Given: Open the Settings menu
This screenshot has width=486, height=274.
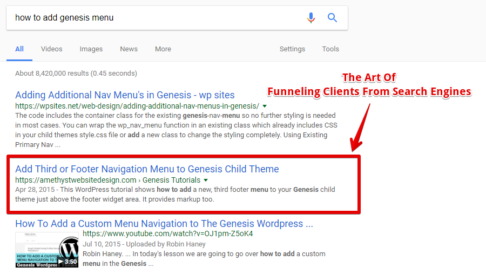Looking at the screenshot, I should click(x=292, y=49).
